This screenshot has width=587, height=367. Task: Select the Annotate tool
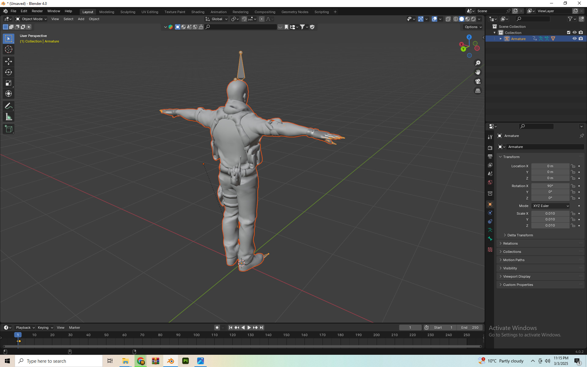9,106
